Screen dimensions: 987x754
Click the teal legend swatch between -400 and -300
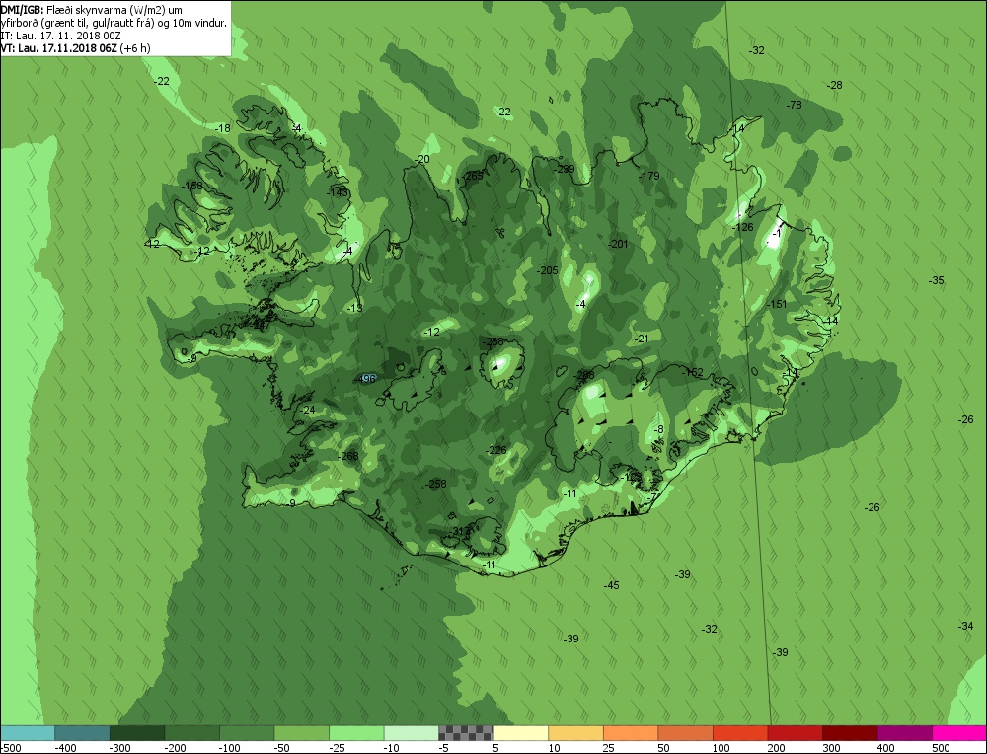coord(82,733)
